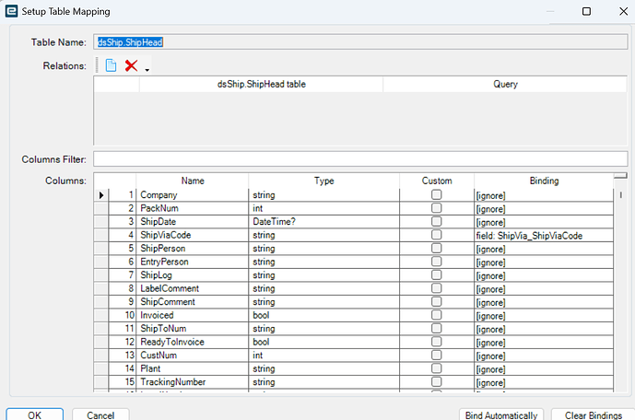Open binding cell for PackNum row
This screenshot has height=420, width=635.
click(x=544, y=209)
